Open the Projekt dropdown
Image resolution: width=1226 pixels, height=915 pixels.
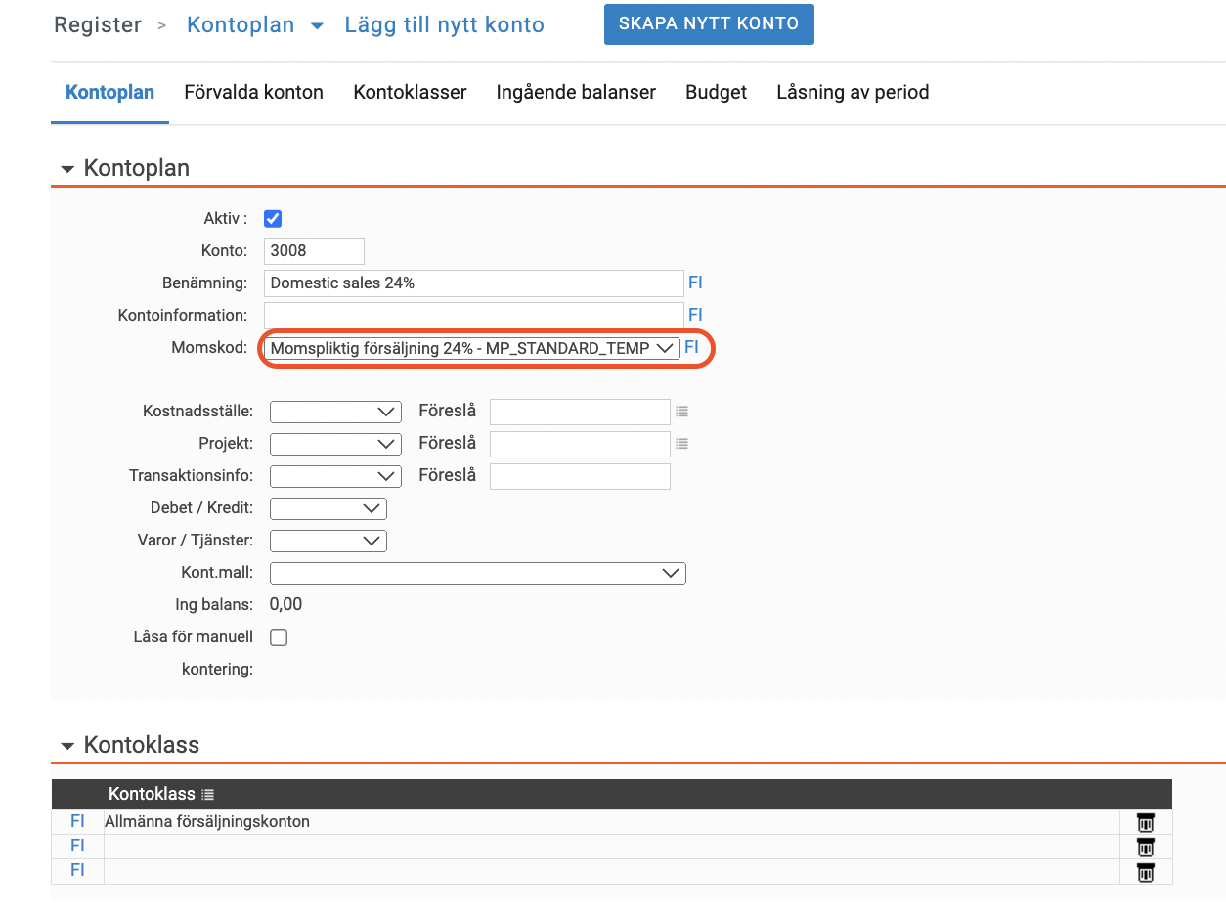(x=335, y=444)
